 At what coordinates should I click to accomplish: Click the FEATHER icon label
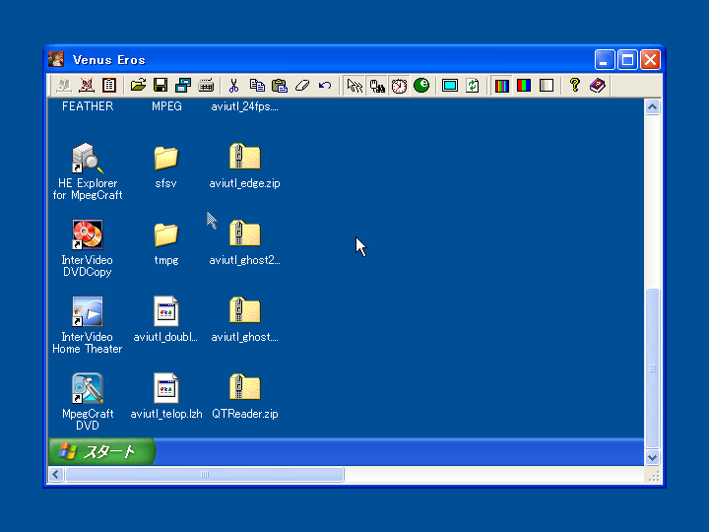pos(88,106)
